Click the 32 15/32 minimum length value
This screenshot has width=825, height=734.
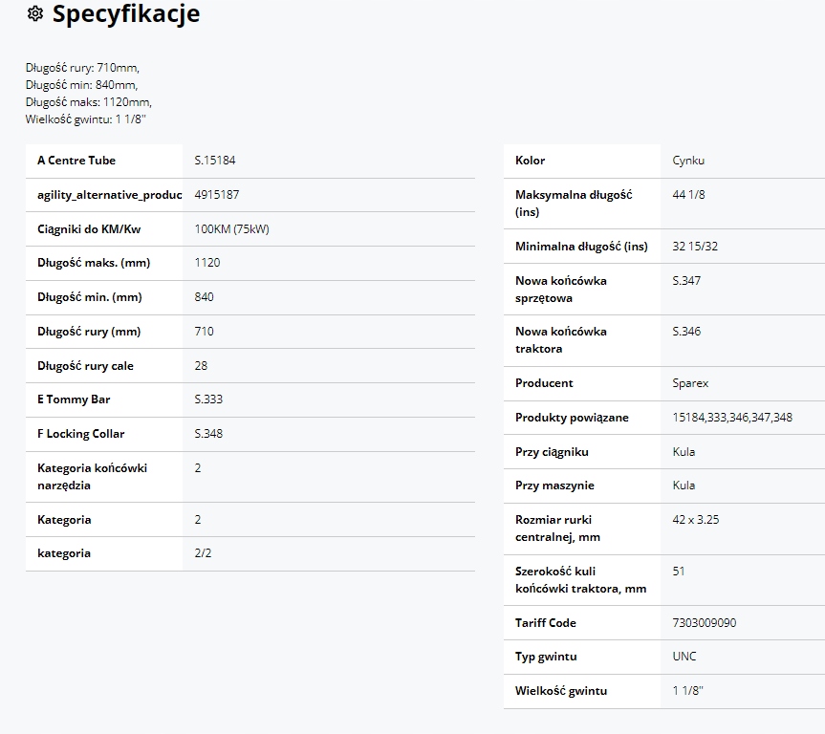tap(695, 247)
